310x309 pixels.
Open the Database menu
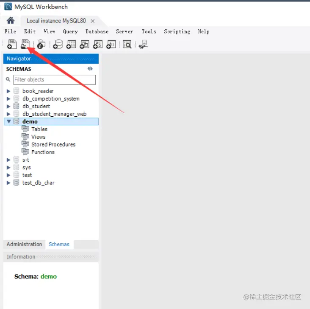(97, 31)
